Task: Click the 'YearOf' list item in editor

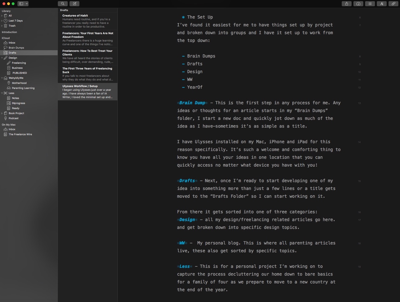Action: pos(195,87)
